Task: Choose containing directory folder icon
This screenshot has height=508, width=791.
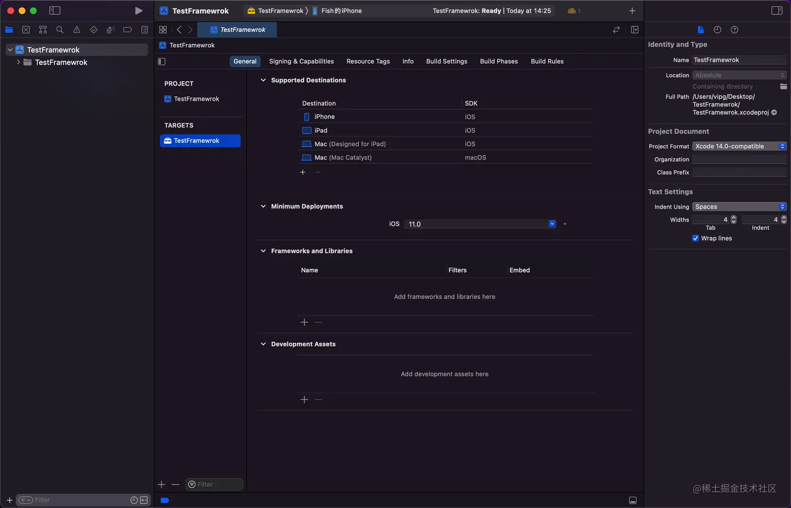Action: (x=783, y=86)
